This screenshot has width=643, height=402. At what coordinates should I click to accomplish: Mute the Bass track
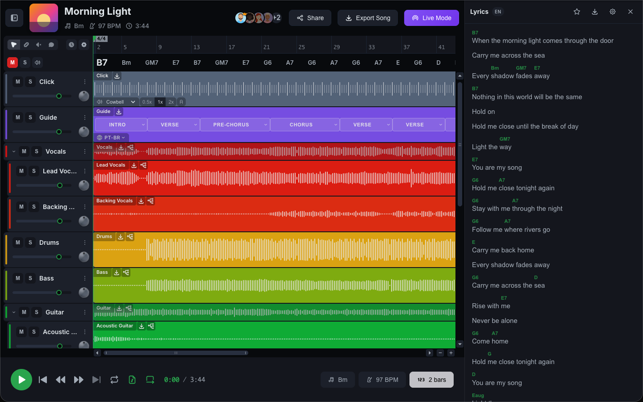pyautogui.click(x=18, y=278)
